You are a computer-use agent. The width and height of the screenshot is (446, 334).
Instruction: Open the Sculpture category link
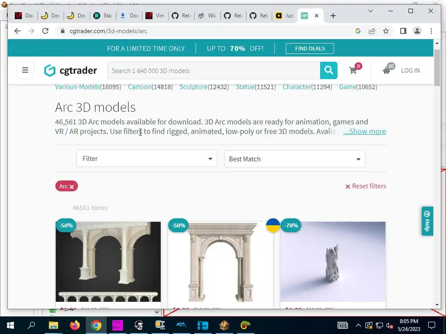click(193, 87)
